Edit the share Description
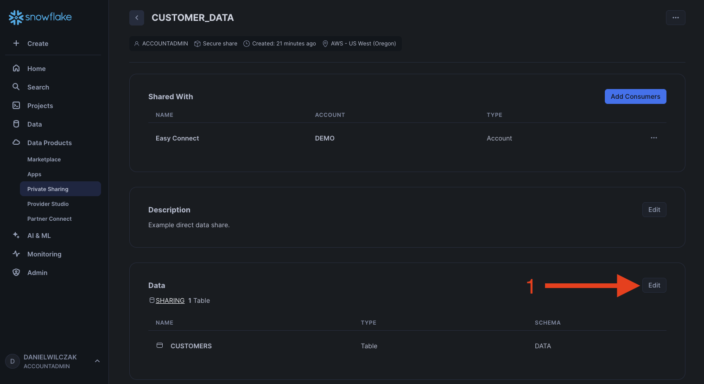Screen dimensions: 704x384 [654, 210]
